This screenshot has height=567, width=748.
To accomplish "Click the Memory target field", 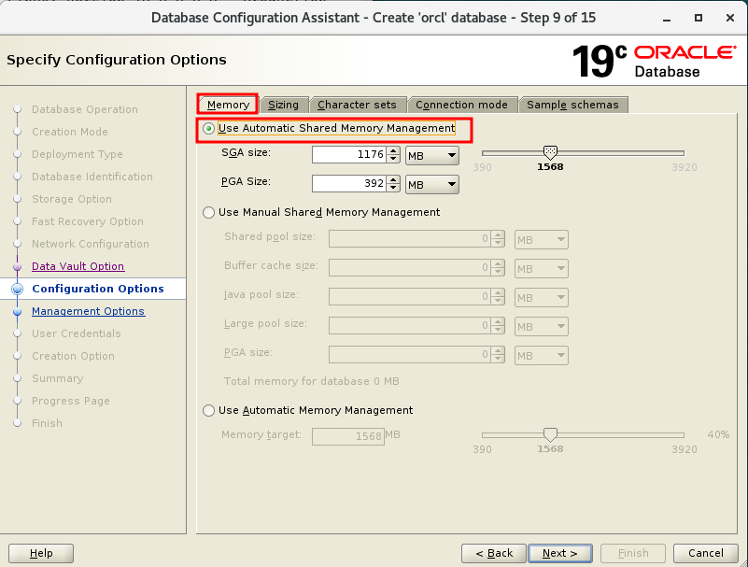I will coord(348,436).
